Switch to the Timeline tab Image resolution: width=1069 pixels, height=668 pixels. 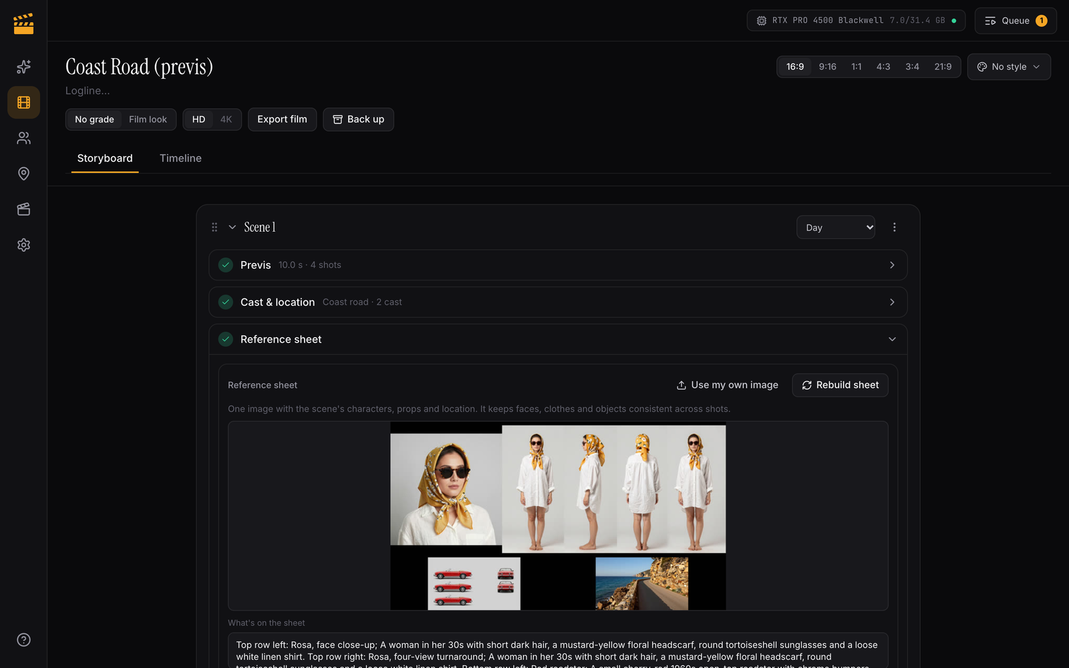point(180,158)
